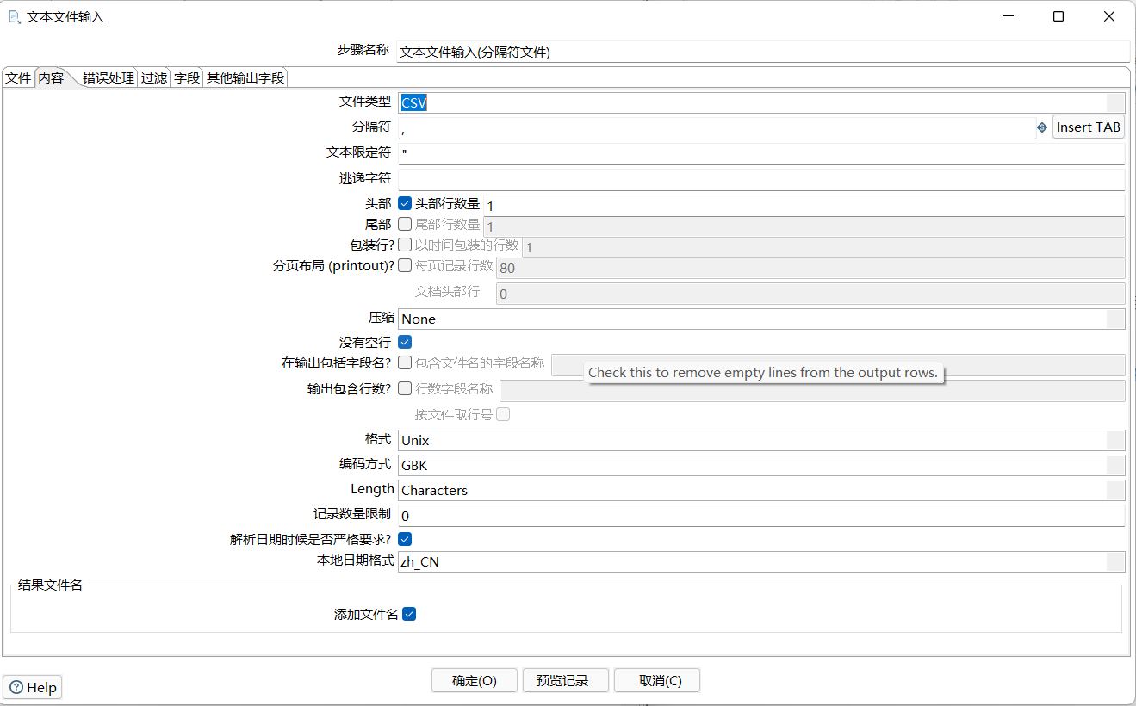Screen dimensions: 1136x706
Task: Click the 包含文件名的字段名称 field
Action: coord(838,365)
